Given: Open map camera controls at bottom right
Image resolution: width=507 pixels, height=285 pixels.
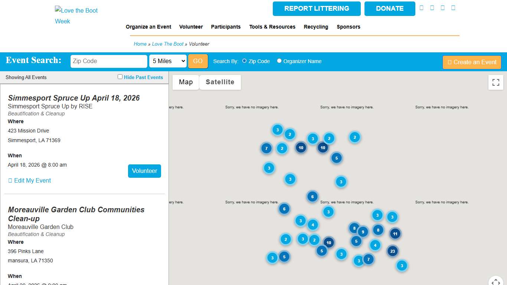Looking at the screenshot, I should (496, 282).
